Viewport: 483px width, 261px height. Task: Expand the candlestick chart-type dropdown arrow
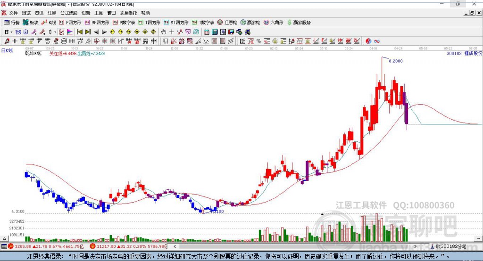55,32
